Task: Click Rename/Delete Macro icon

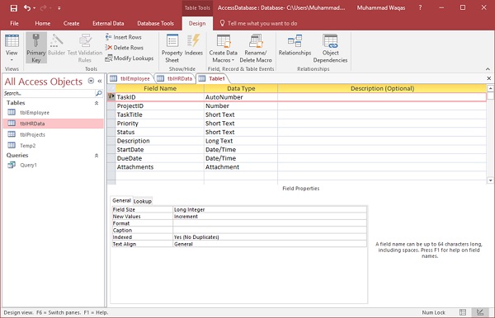Action: pyautogui.click(x=256, y=41)
